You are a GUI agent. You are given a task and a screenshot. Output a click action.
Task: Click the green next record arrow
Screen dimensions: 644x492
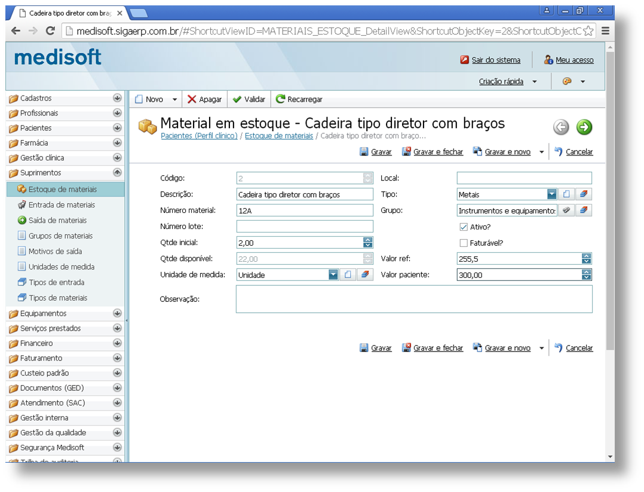point(584,127)
